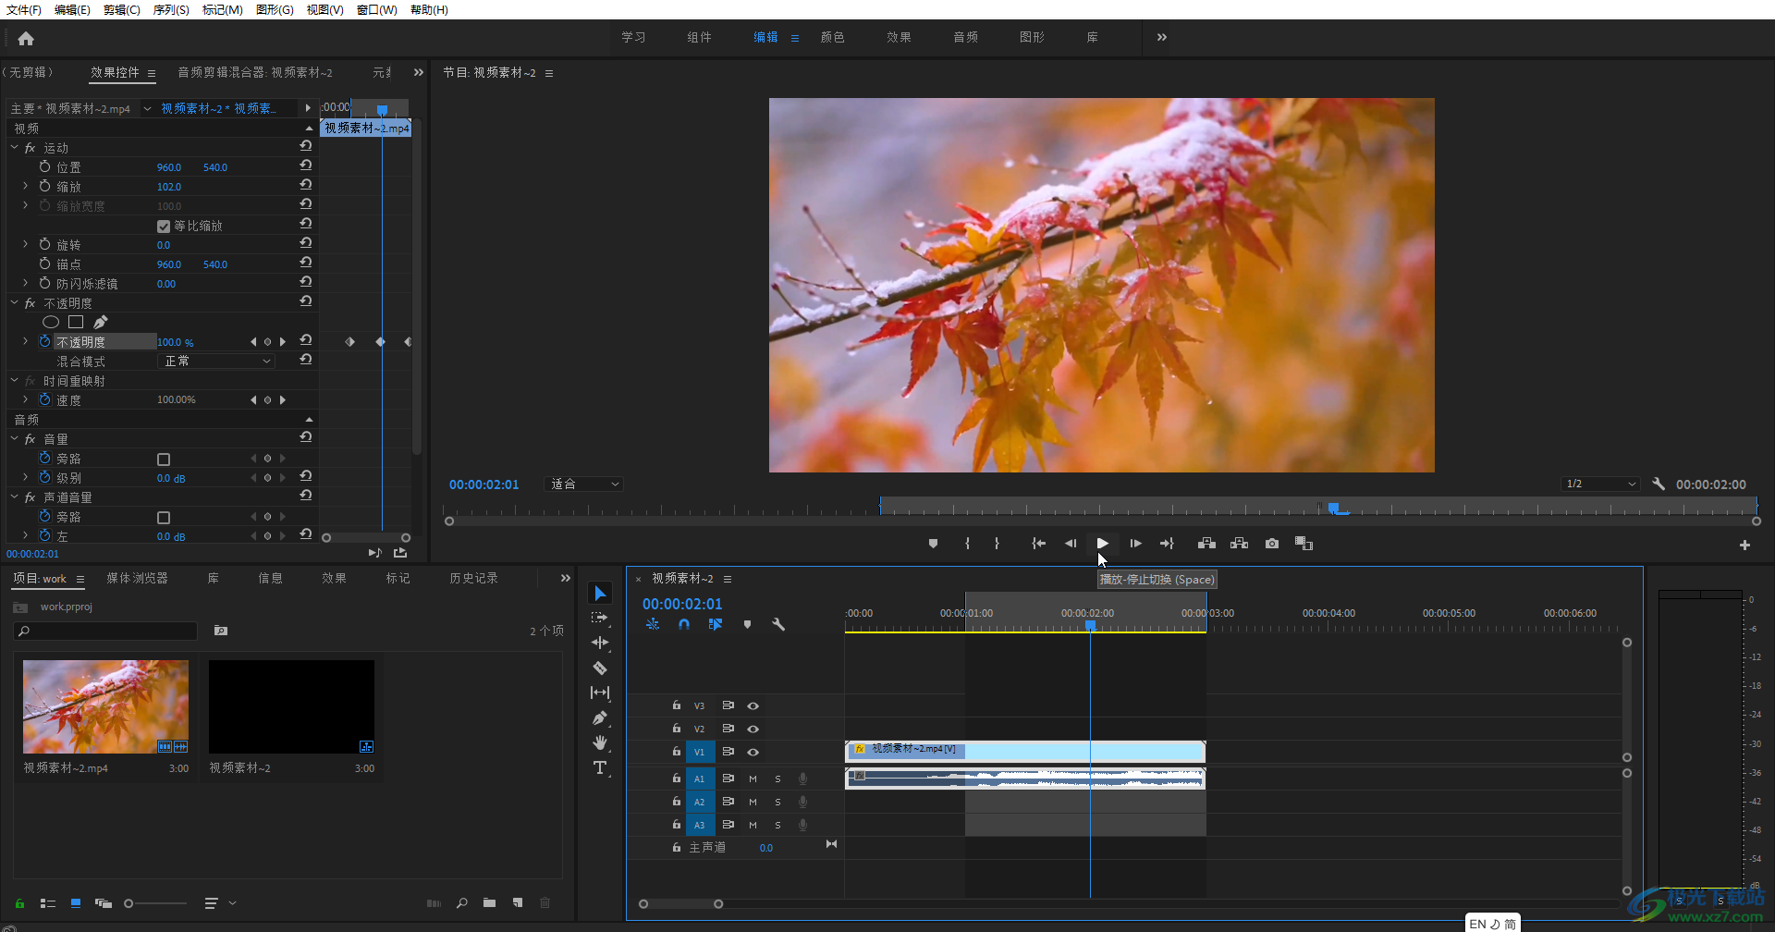Viewport: 1775px width, 932px height.
Task: Go to previous opacity keyframe
Action: click(253, 342)
